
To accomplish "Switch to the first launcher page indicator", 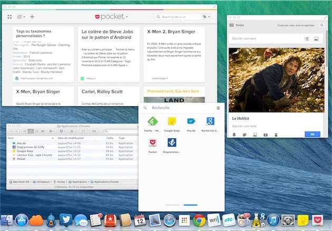I will (x=172, y=205).
